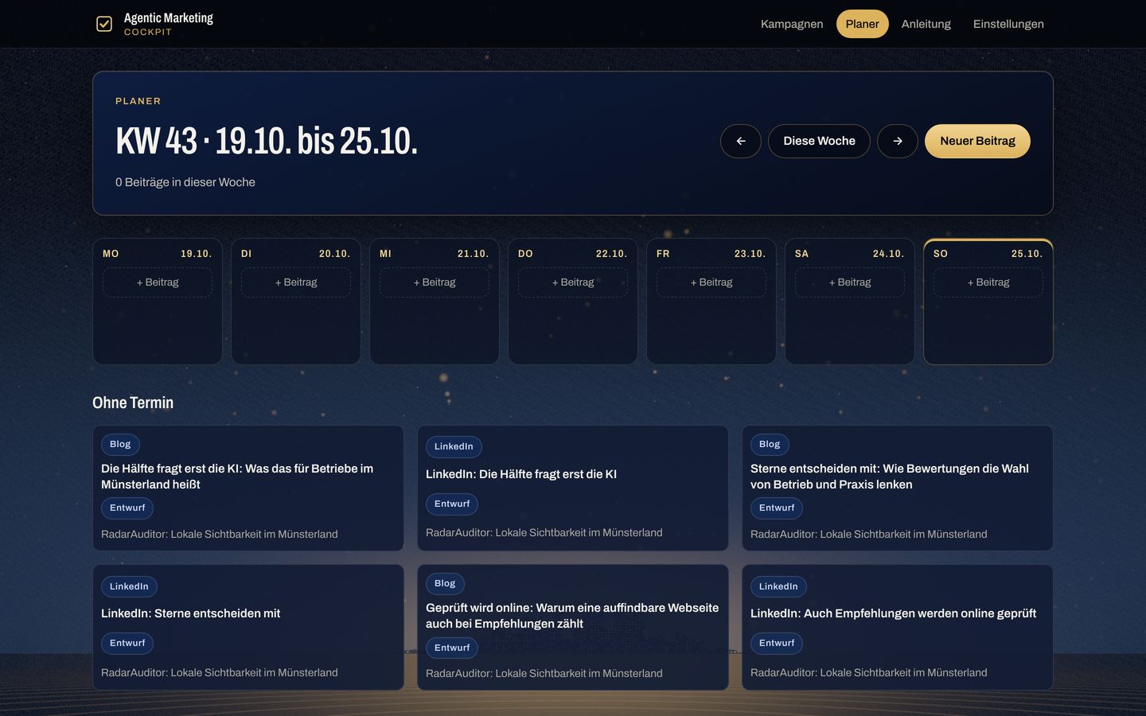This screenshot has width=1146, height=716.
Task: Click Blog tag on 'Die Hälfte fragt' card
Action: click(120, 444)
